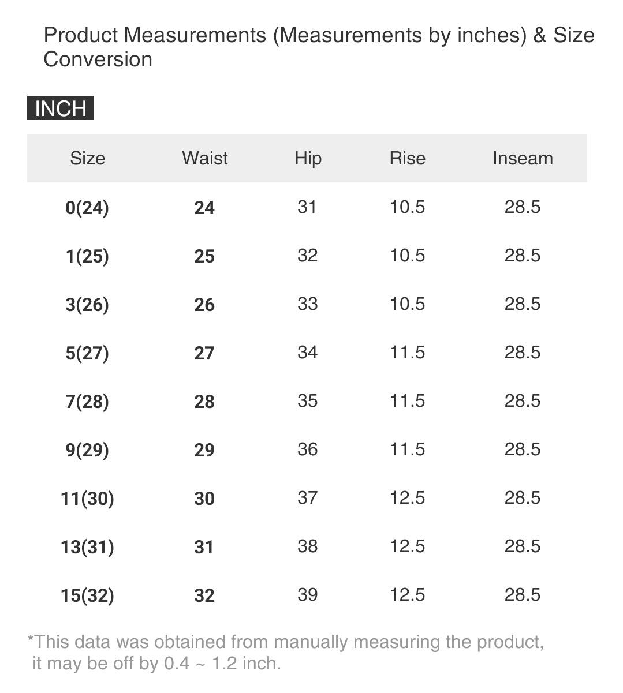
Task: Click the Hip column header
Action: (308, 158)
